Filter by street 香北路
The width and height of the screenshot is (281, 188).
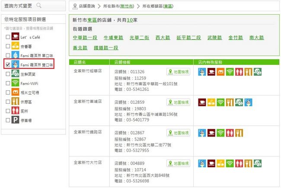point(80,48)
